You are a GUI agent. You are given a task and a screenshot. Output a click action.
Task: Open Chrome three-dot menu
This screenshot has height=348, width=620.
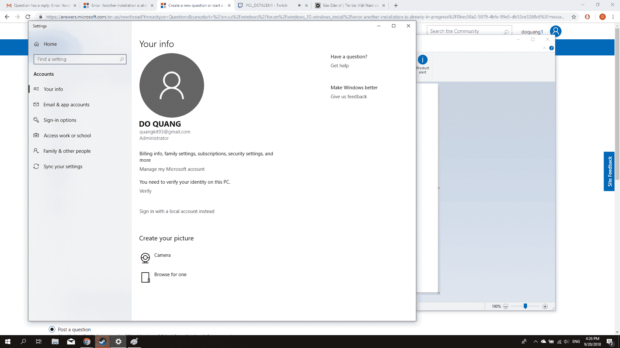pos(613,17)
